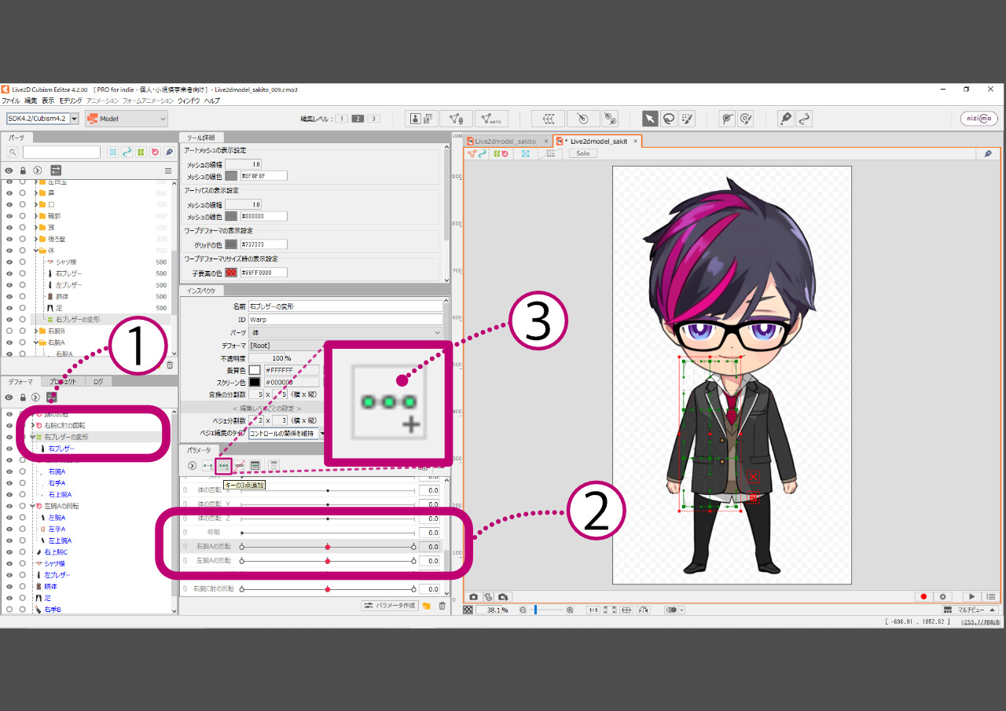Click the key 3-point add icon

coord(224,465)
